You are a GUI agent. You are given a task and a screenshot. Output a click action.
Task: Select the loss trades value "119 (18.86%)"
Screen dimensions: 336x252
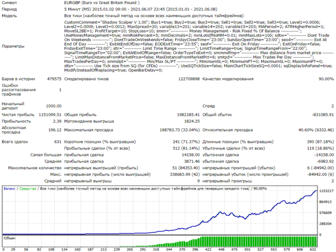click(320, 148)
